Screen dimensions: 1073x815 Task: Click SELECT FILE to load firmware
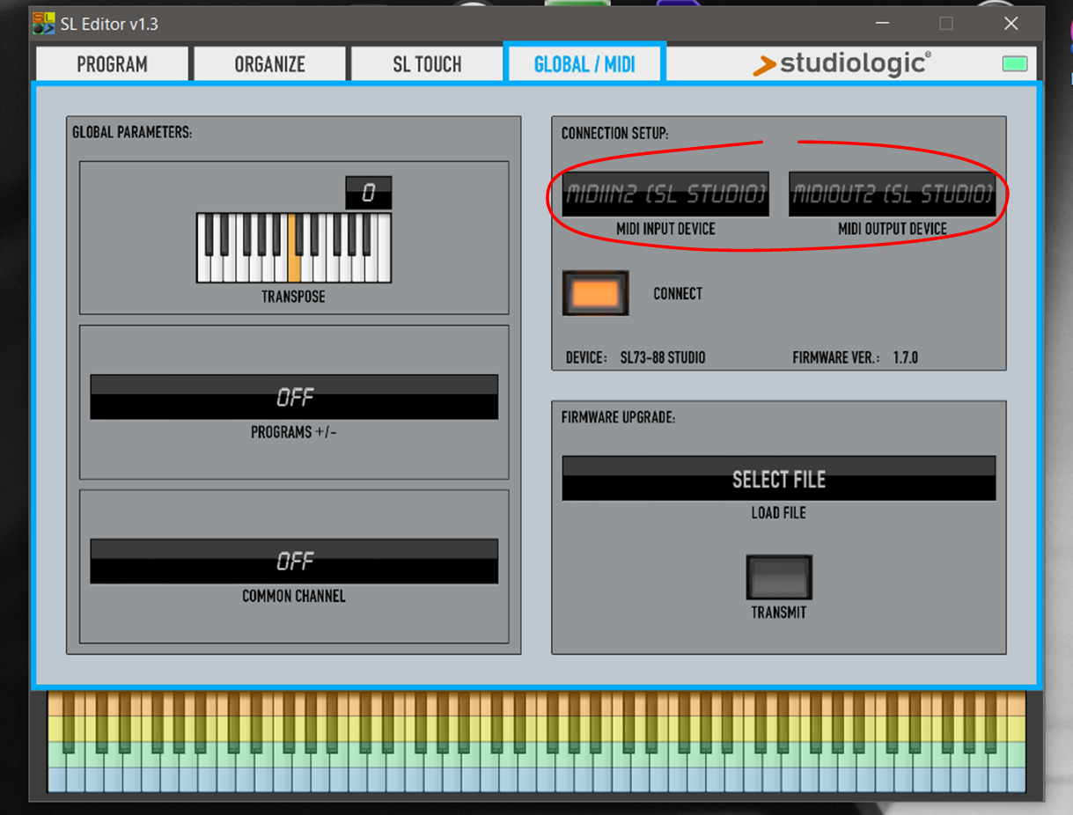[779, 479]
